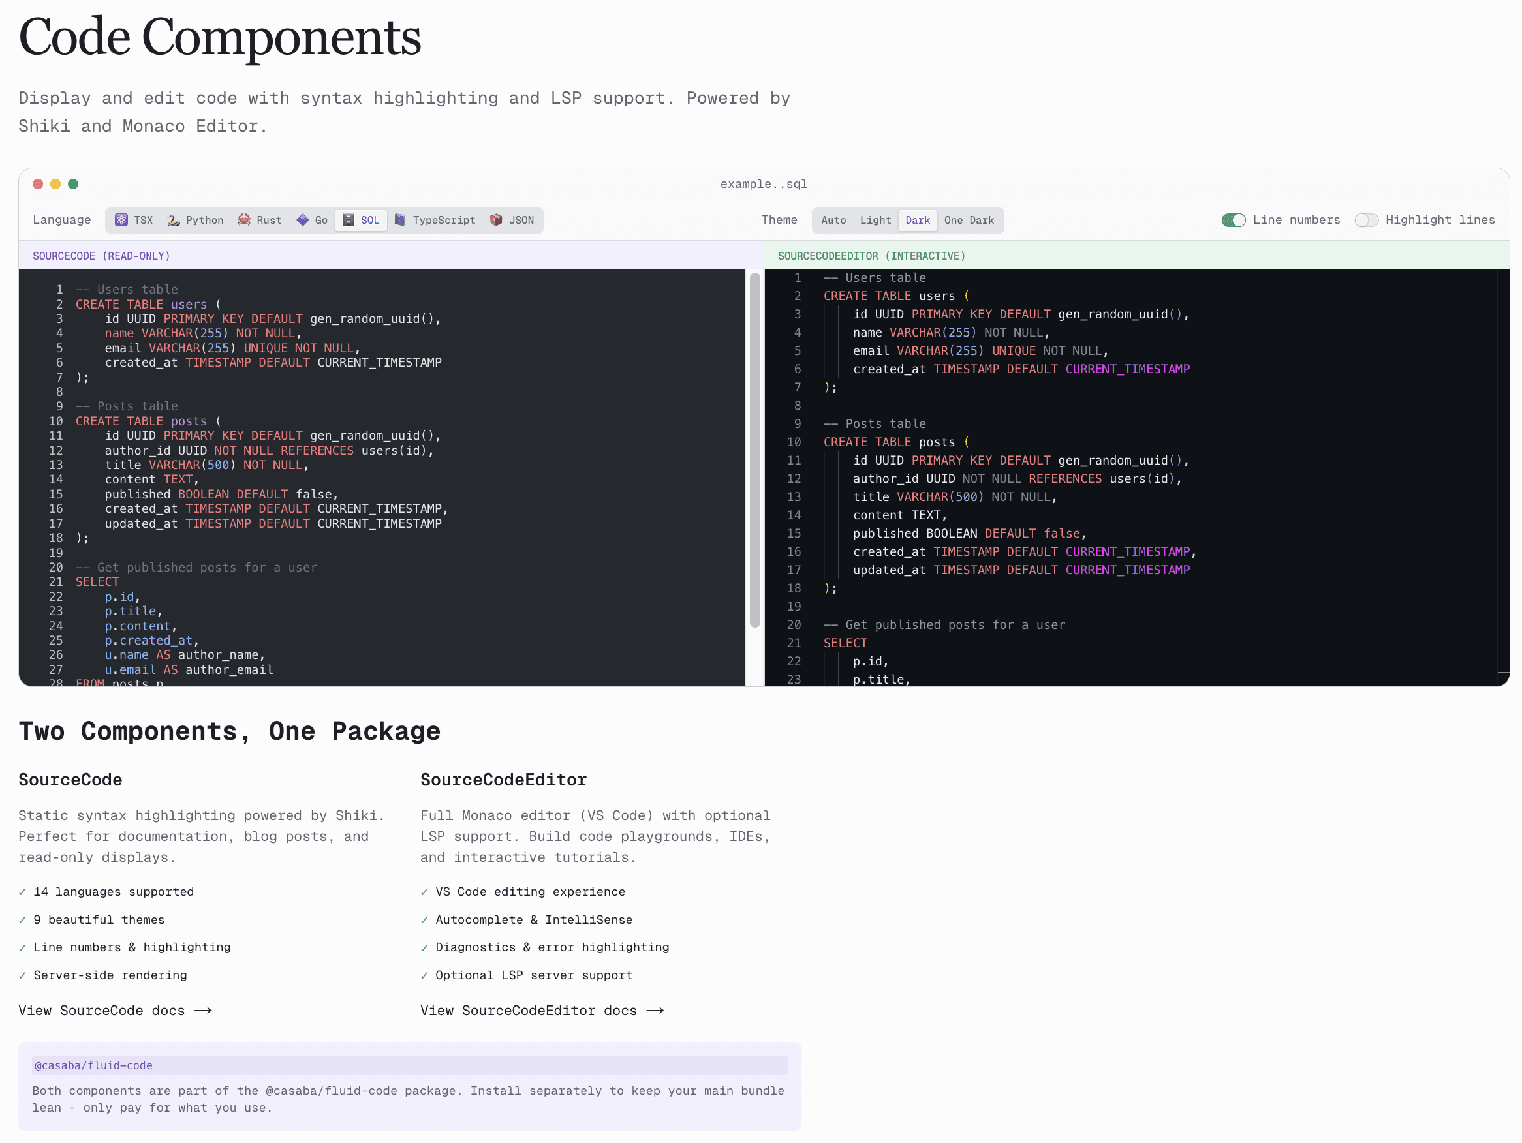Open View SourceCode docs link

coord(115,1011)
